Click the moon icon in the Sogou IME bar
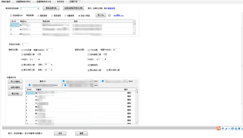Screen dimensions: 243x138 (x=226, y=128)
